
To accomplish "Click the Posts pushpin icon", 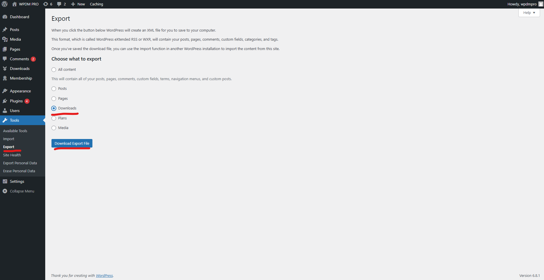I will coord(5,30).
